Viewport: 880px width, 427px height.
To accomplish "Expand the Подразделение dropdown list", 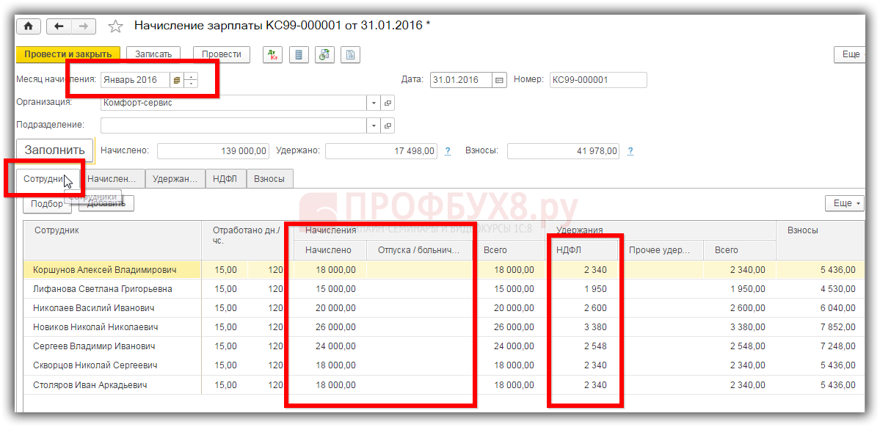I will (x=374, y=125).
